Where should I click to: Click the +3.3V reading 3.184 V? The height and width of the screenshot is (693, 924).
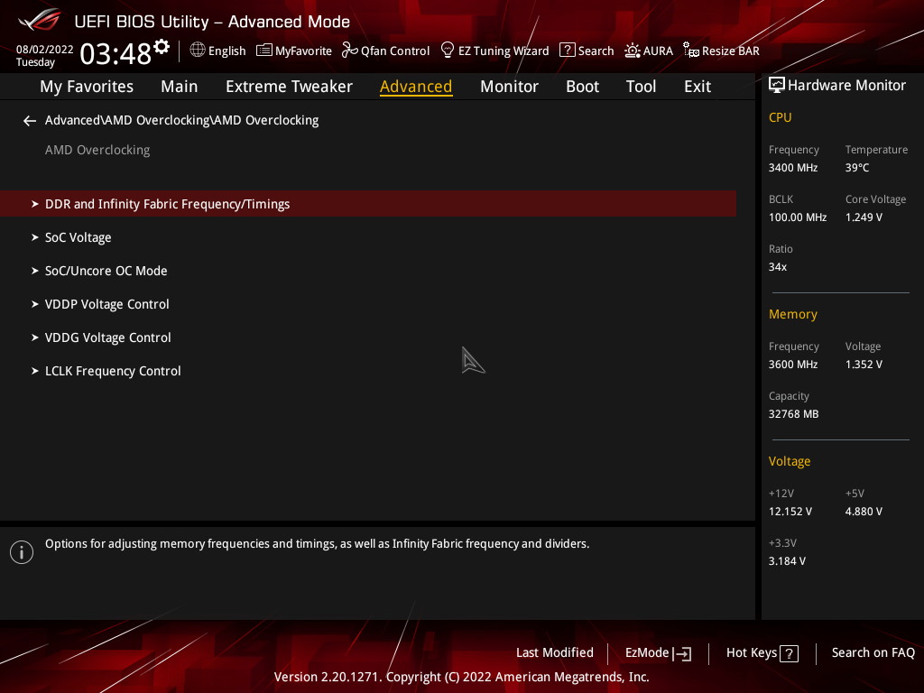(787, 561)
